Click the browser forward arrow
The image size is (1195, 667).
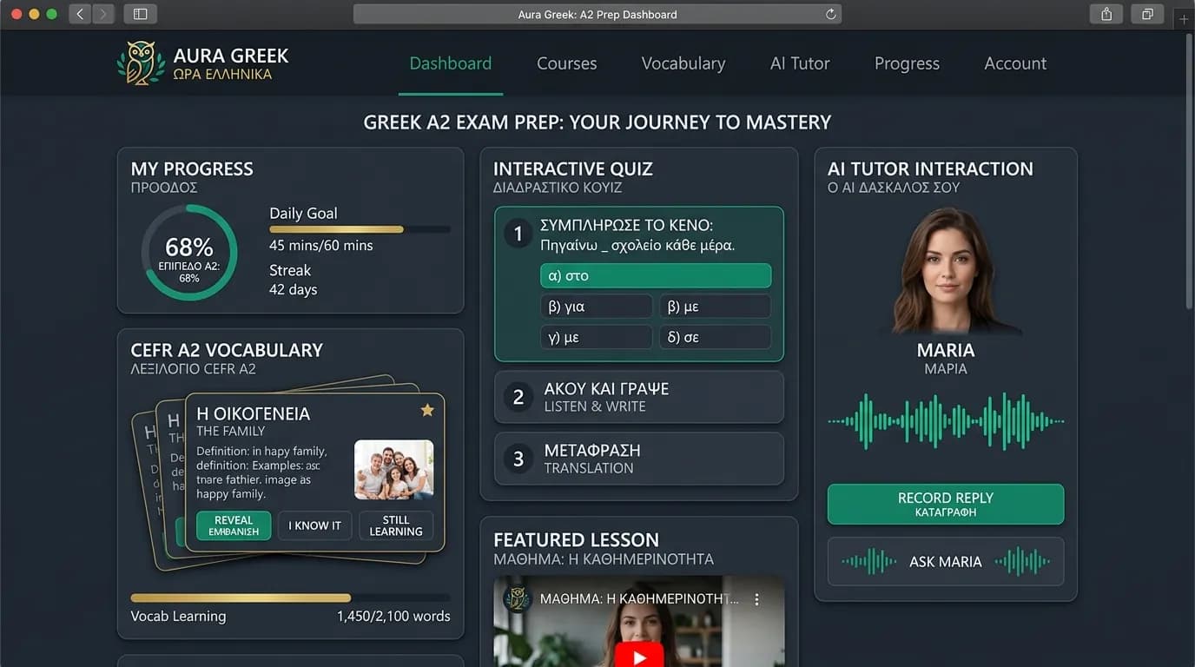(103, 14)
